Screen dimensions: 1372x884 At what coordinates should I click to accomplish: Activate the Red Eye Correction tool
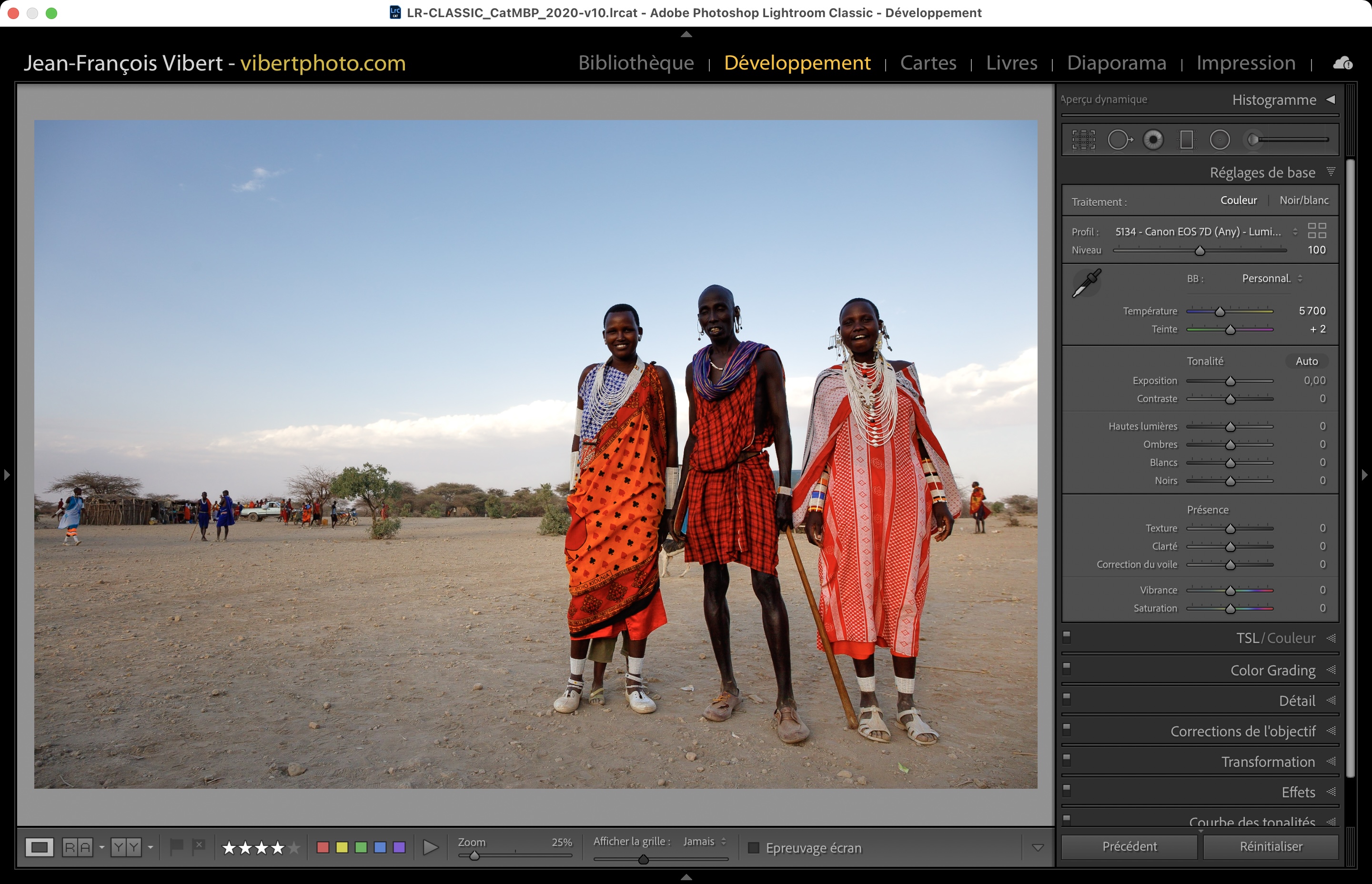(x=1153, y=140)
